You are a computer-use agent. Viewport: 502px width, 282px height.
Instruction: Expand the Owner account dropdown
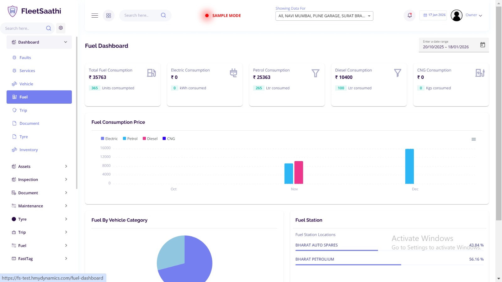[474, 15]
